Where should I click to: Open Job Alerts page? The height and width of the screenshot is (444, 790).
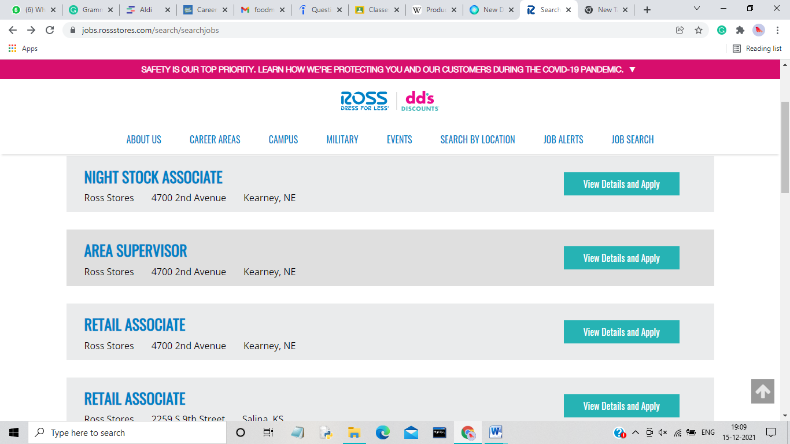coord(563,139)
